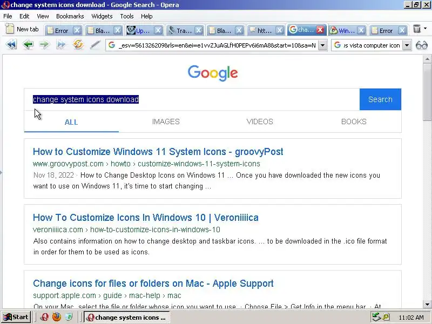Click the Google logo
Viewport: 432px width, 324px height.
[213, 73]
